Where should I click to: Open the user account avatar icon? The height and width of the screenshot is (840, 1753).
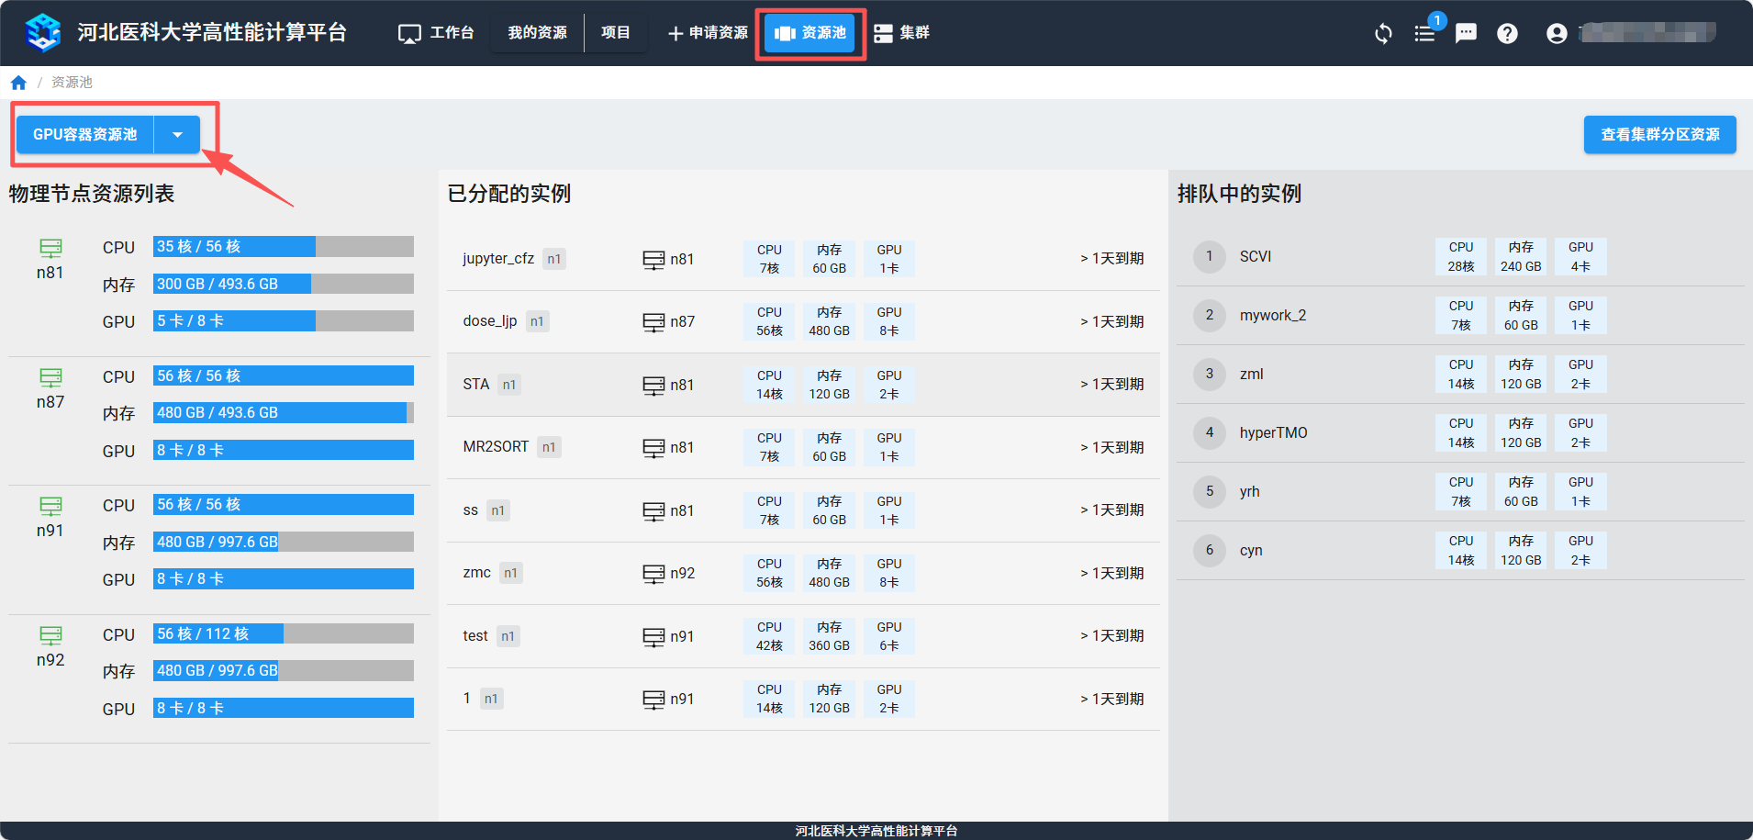coord(1557,34)
